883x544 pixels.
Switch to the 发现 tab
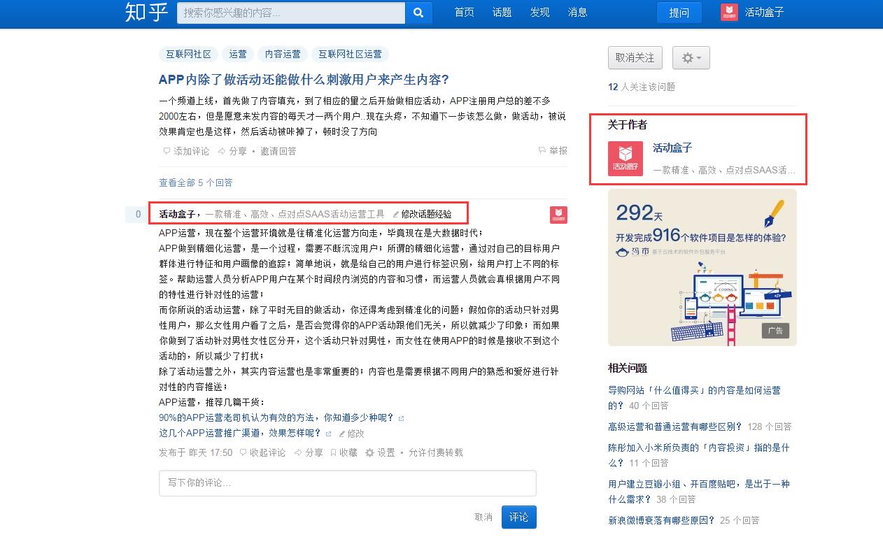pyautogui.click(x=539, y=12)
